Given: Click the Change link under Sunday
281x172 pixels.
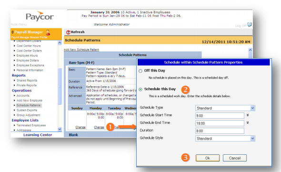Looking at the screenshot, I should 80,127.
